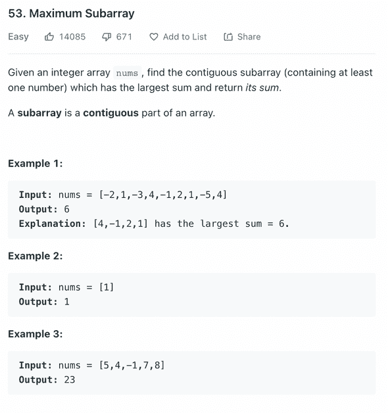The width and height of the screenshot is (388, 413).
Task: Click the inline nums code tag
Action: 127,73
